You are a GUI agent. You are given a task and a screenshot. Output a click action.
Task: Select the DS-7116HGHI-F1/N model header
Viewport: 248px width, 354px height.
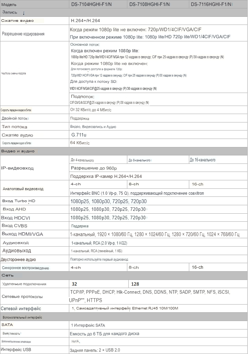(211, 4)
